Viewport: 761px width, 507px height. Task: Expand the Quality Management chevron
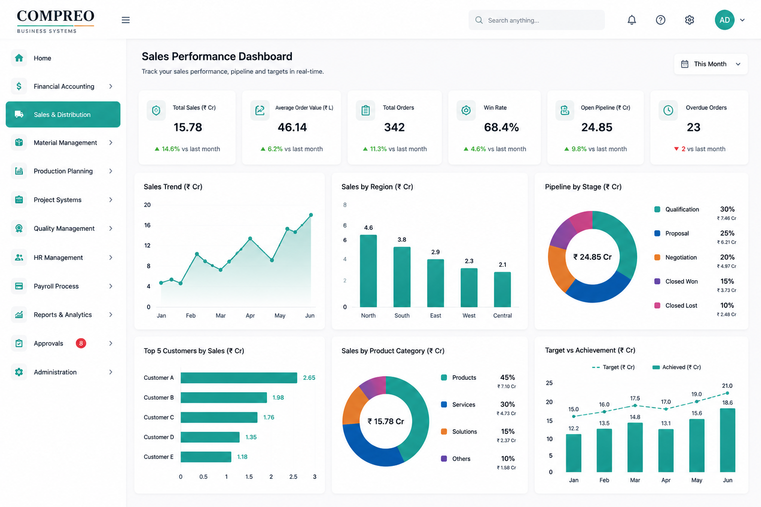[111, 228]
